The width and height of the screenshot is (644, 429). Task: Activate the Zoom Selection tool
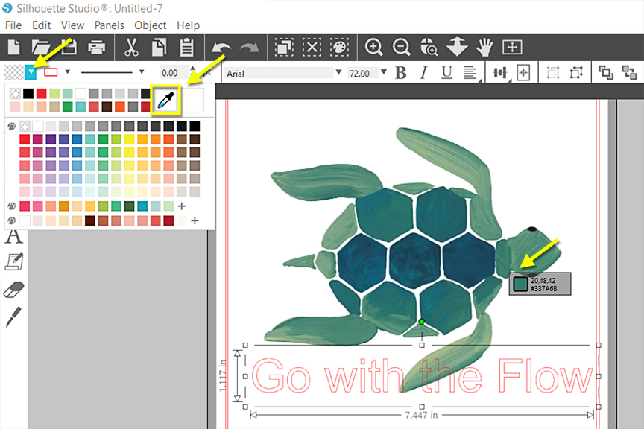point(429,47)
